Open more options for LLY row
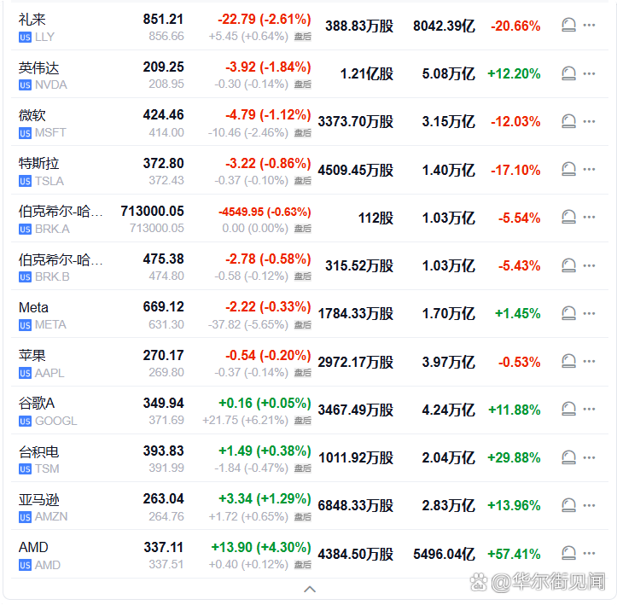The width and height of the screenshot is (617, 605). pyautogui.click(x=589, y=26)
